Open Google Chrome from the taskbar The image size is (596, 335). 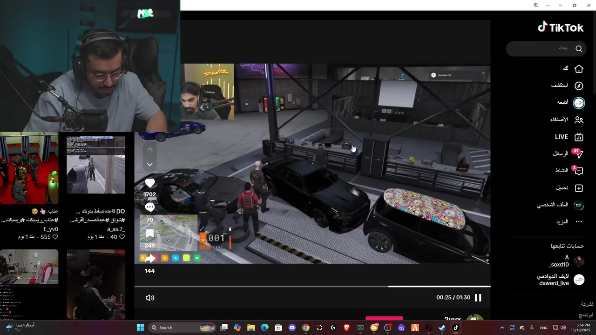coord(305,328)
